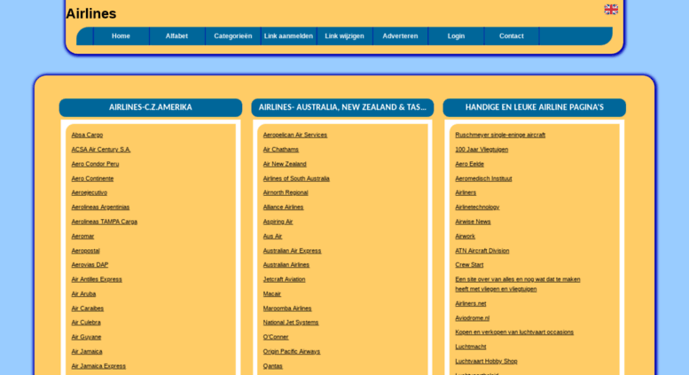Open the Air Guyane link

point(86,336)
